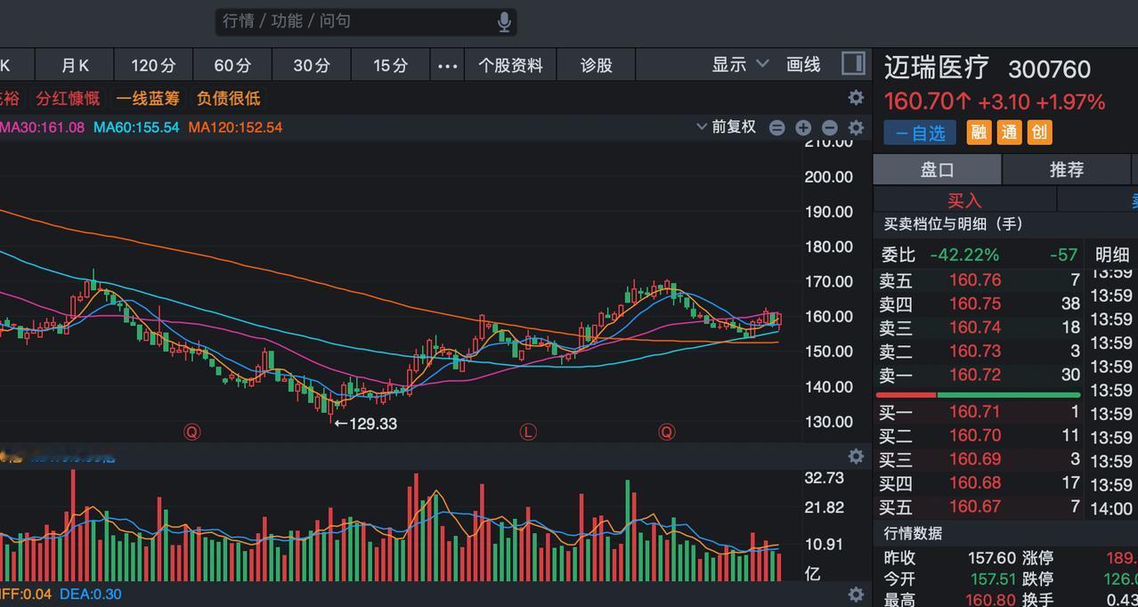This screenshot has height=607, width=1138.
Task: Click the MA60:155.54 indicator label
Action: [136, 127]
